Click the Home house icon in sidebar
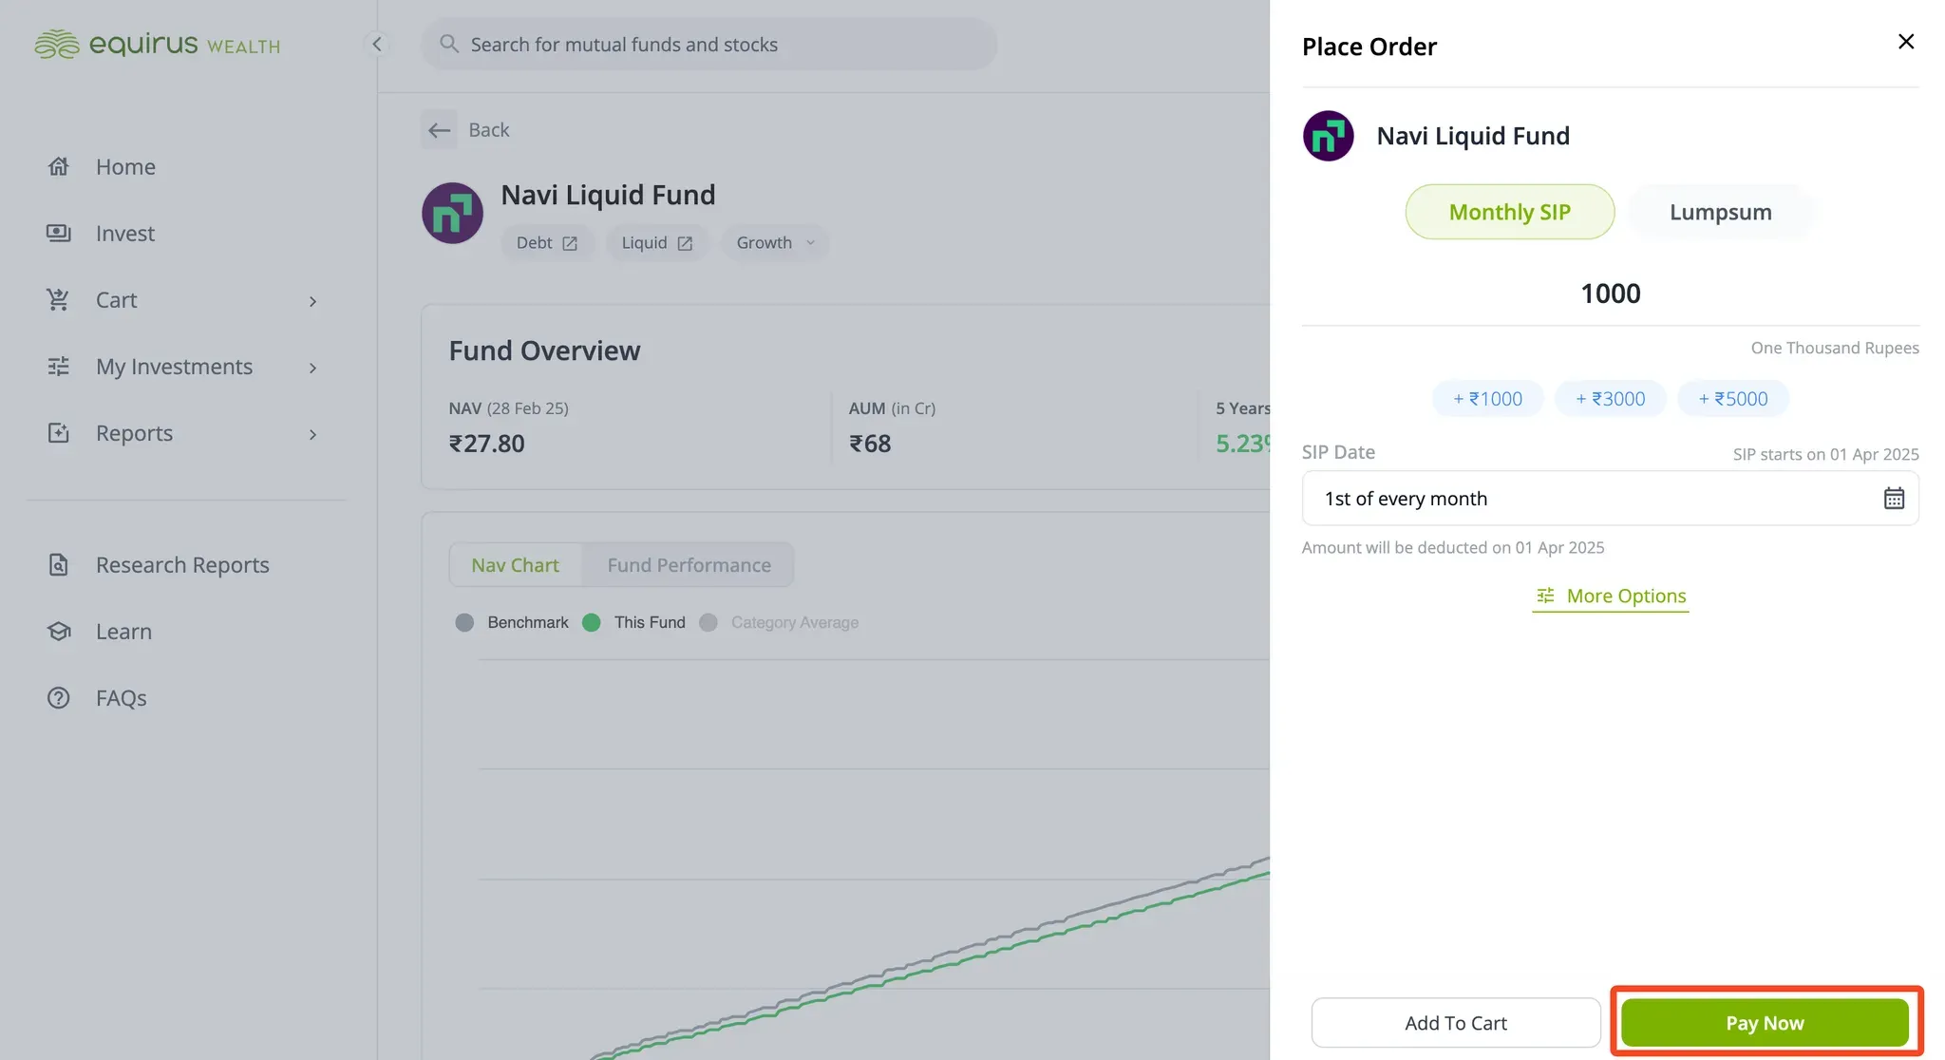This screenshot has width=1945, height=1060. (59, 166)
